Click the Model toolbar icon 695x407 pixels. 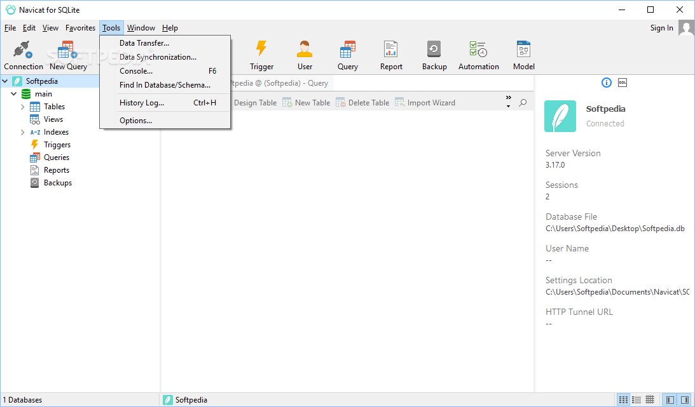click(x=523, y=55)
